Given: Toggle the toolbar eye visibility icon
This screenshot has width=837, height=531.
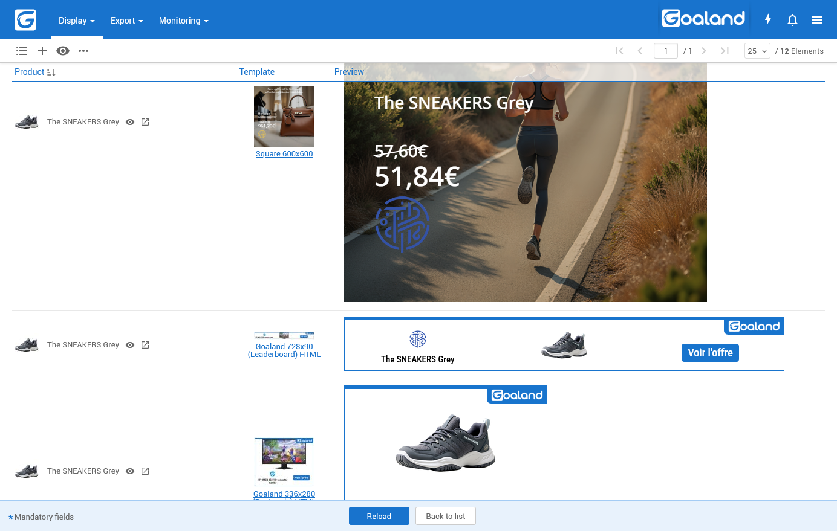Looking at the screenshot, I should click(x=63, y=51).
